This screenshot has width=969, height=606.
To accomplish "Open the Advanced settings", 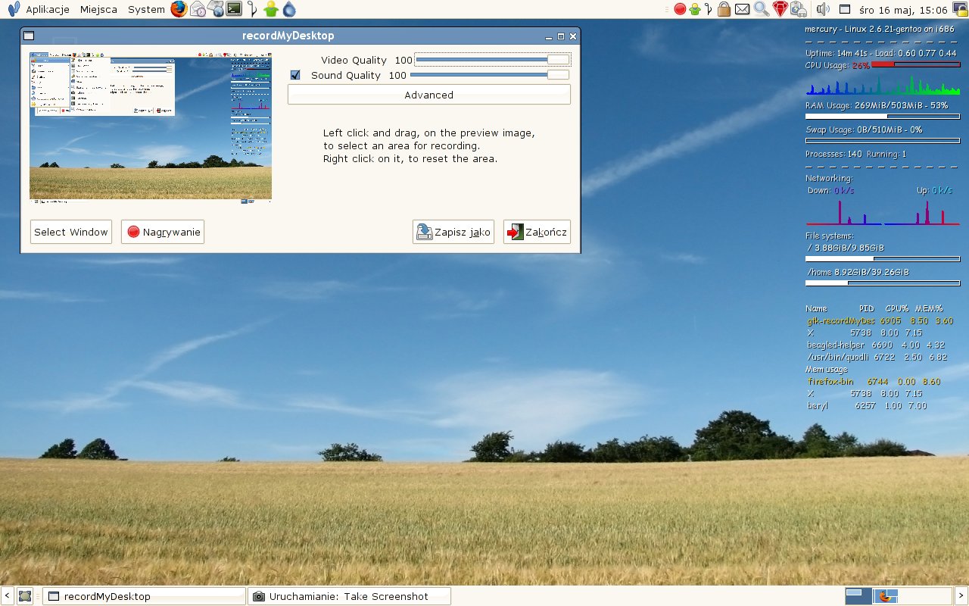I will [428, 95].
